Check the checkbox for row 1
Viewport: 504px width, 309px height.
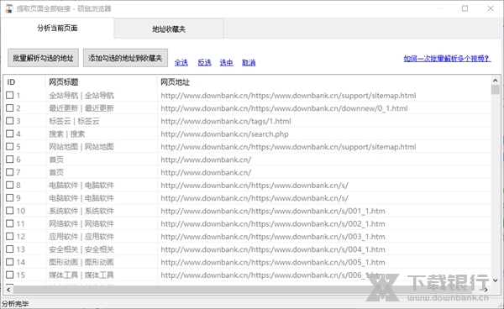point(10,95)
